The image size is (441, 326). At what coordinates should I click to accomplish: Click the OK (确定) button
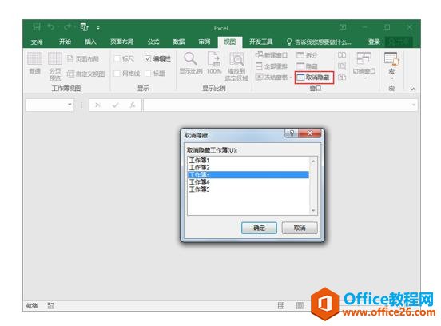(259, 228)
